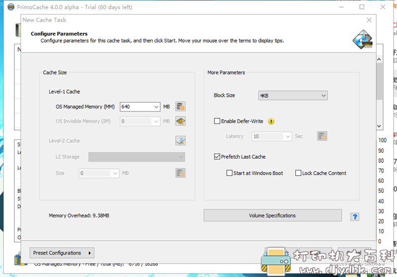Open the Level-2 Size dropdown

click(x=115, y=173)
